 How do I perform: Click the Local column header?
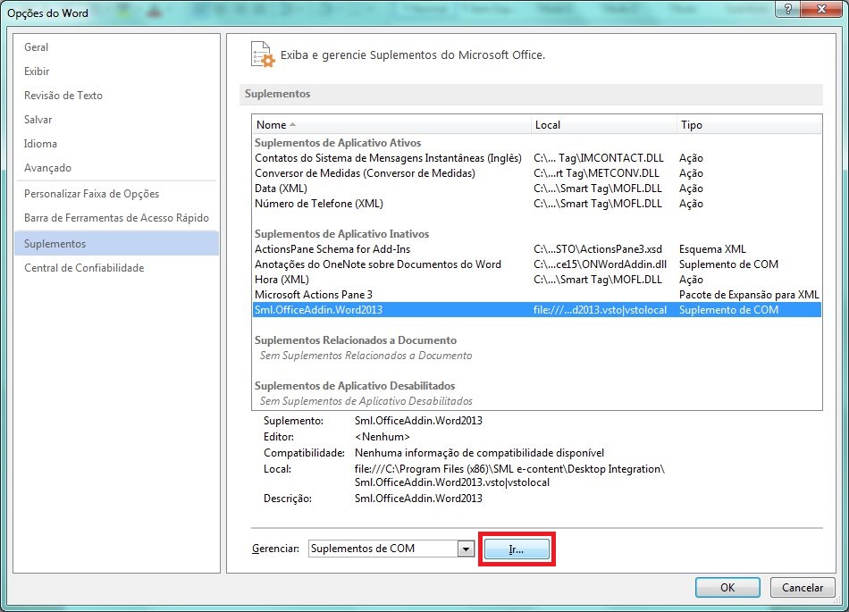click(549, 124)
